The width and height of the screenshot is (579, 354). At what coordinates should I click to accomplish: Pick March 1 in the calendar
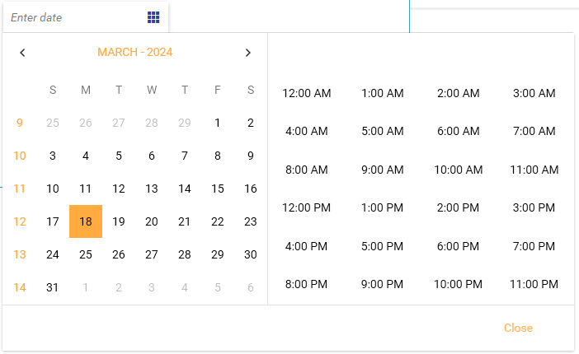[x=218, y=123]
